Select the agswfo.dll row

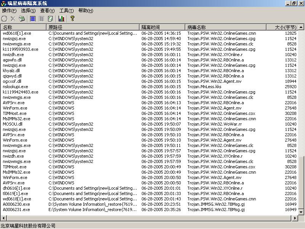point(149,60)
